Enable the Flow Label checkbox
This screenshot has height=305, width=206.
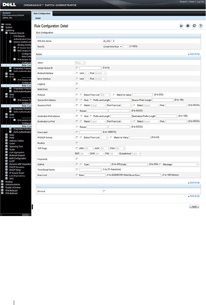(x=77, y=132)
